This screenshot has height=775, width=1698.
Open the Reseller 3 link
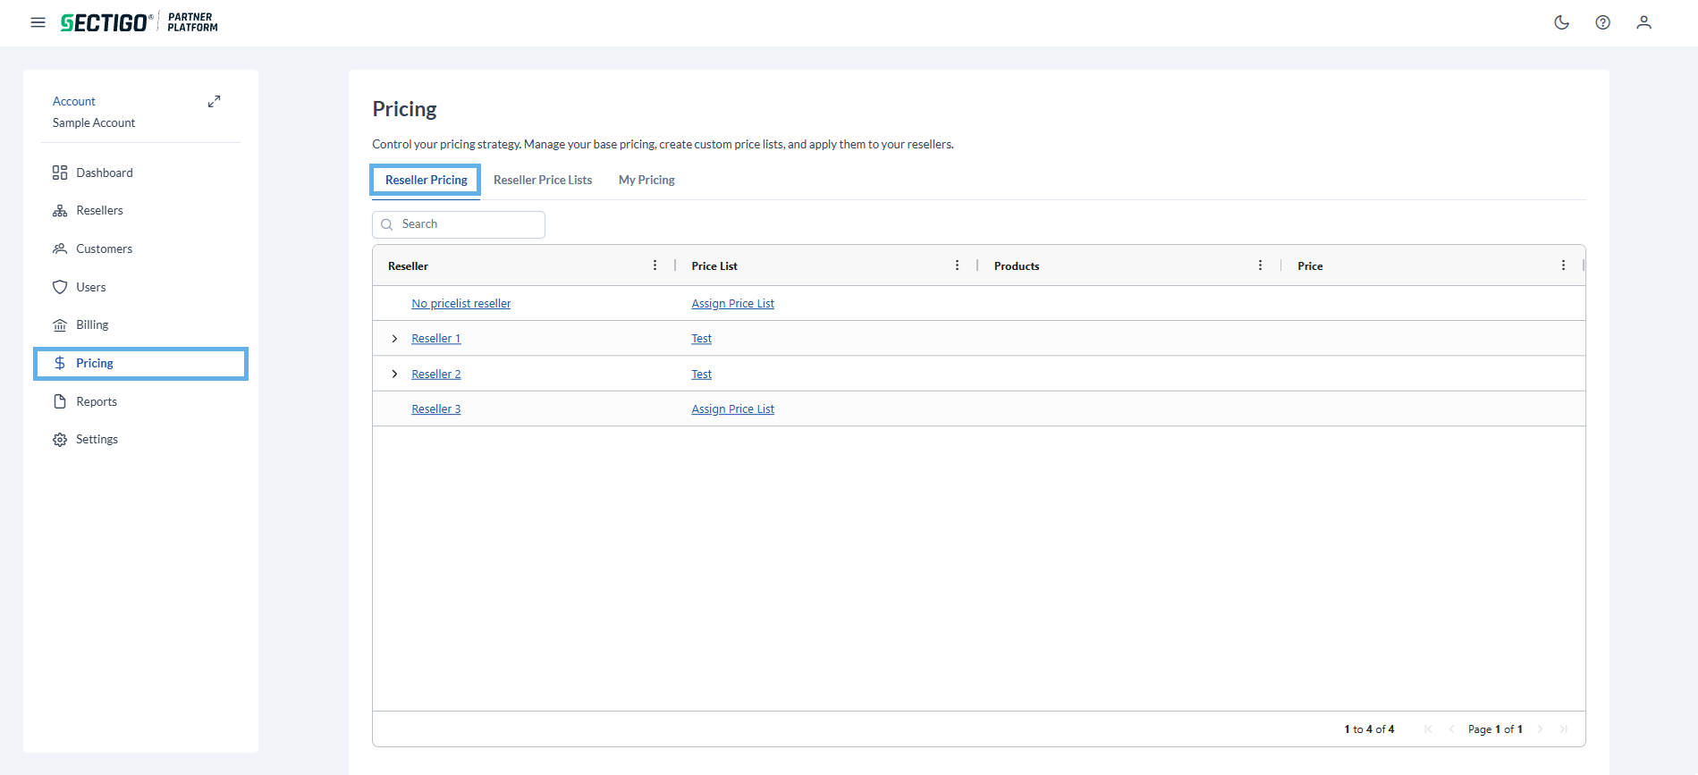tap(436, 409)
